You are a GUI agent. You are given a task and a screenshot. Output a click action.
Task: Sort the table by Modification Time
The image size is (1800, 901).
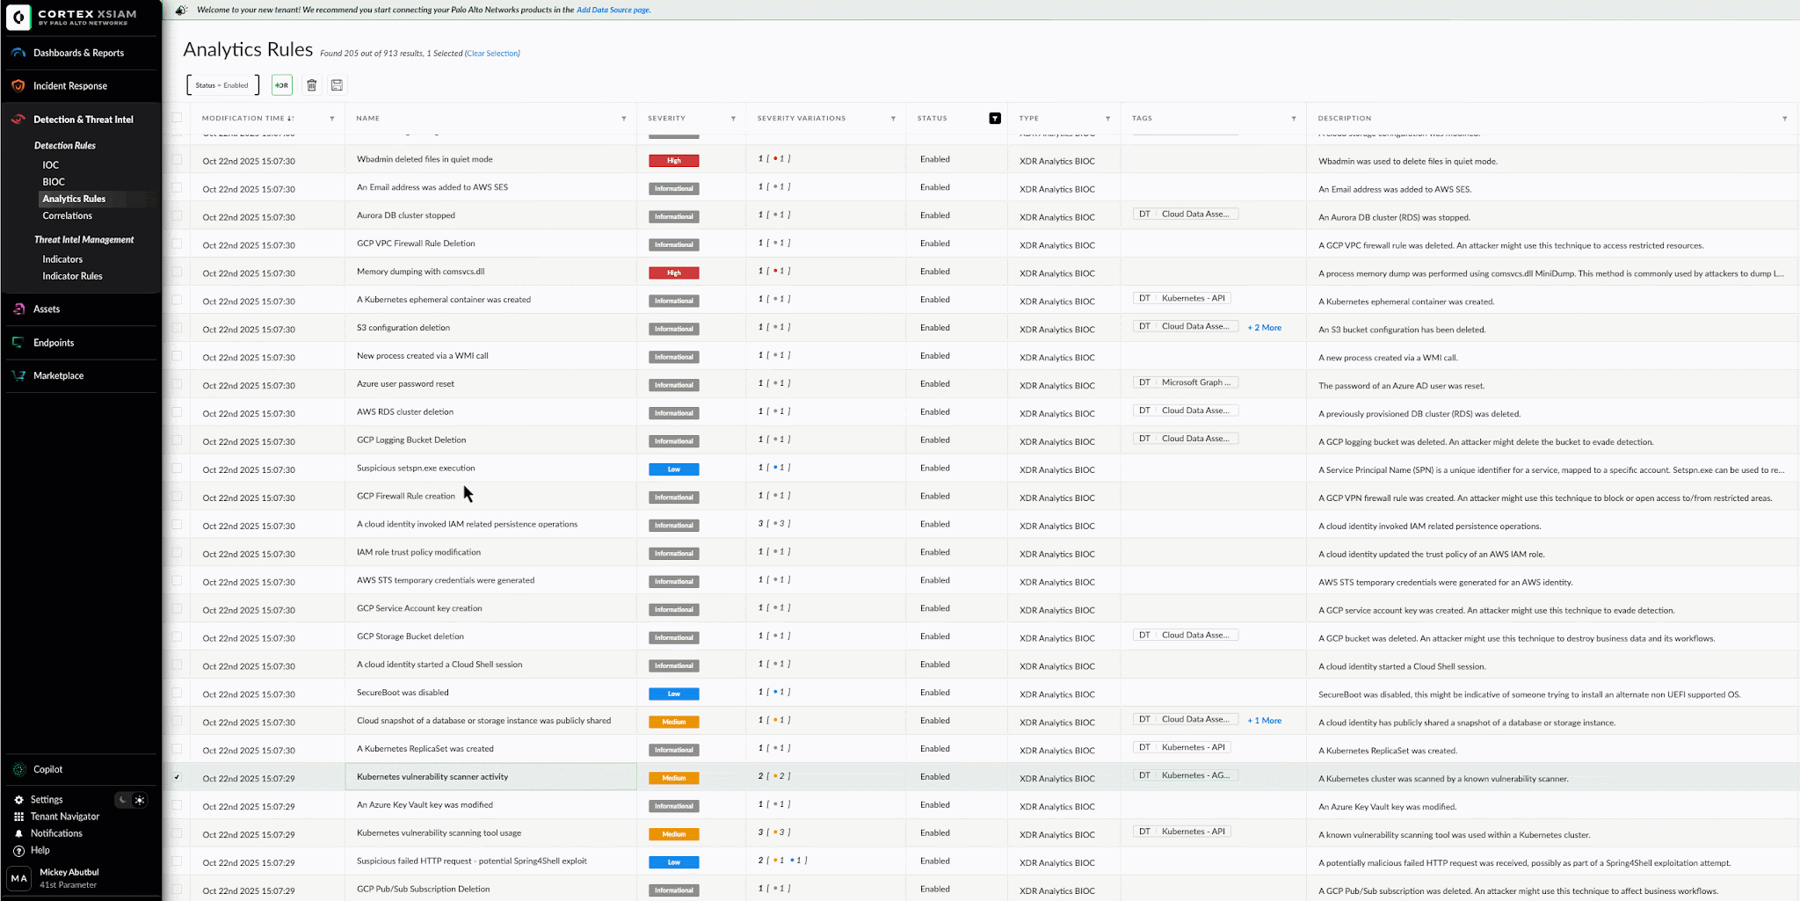[249, 118]
